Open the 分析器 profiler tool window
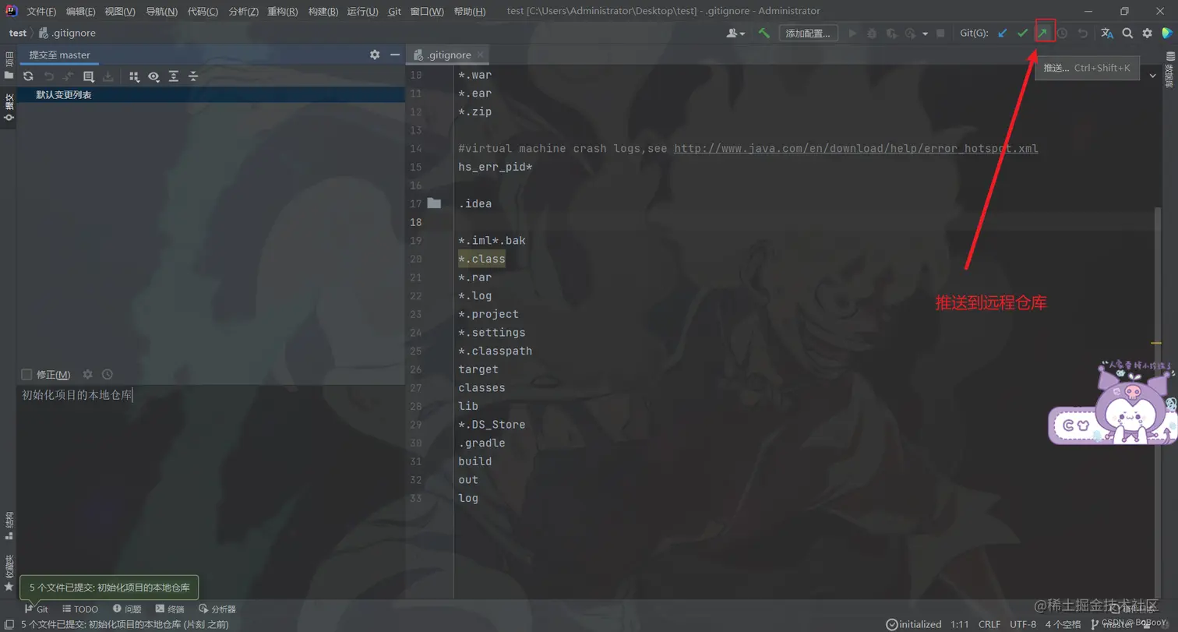This screenshot has width=1178, height=632. [x=217, y=609]
